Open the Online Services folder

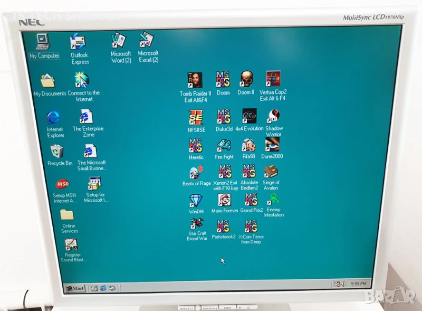click(67, 214)
